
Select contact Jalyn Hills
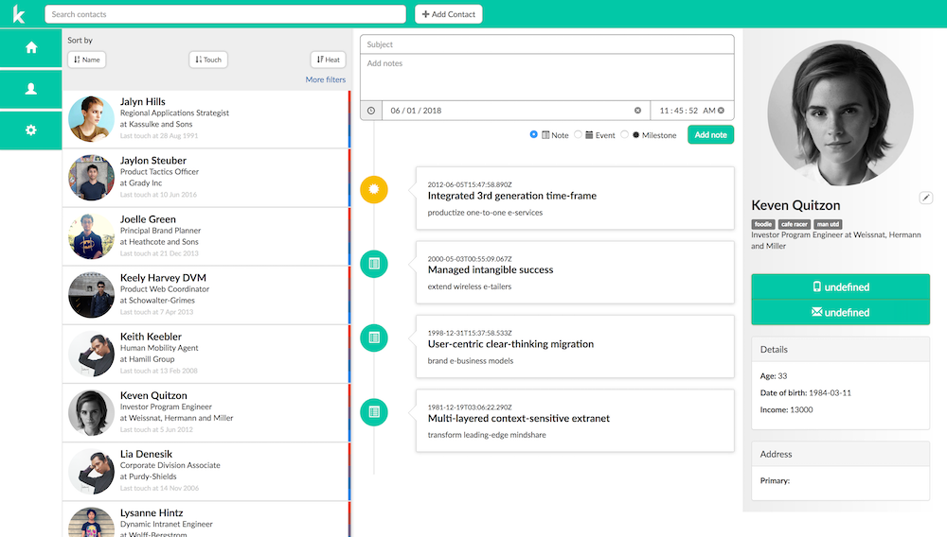[x=205, y=119]
